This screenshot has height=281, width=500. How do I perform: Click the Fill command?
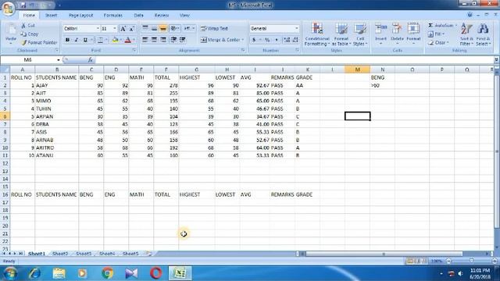(x=436, y=34)
